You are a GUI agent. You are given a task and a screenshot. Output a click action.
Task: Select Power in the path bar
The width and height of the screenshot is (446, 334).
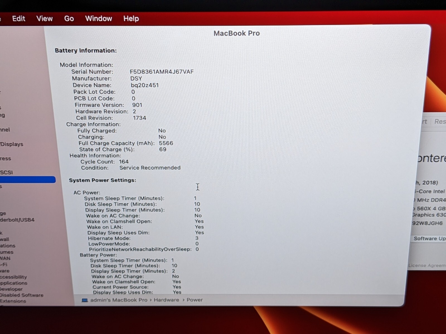click(195, 300)
